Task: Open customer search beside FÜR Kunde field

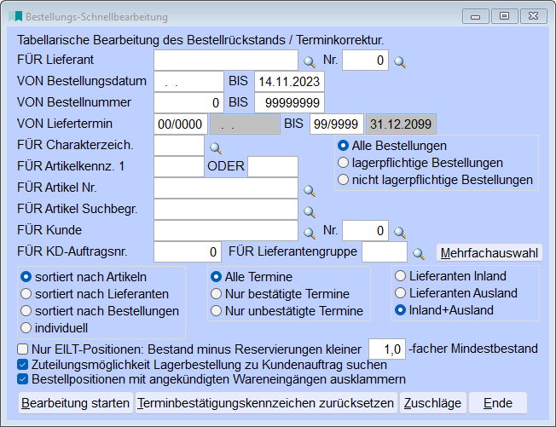Action: pyautogui.click(x=310, y=233)
